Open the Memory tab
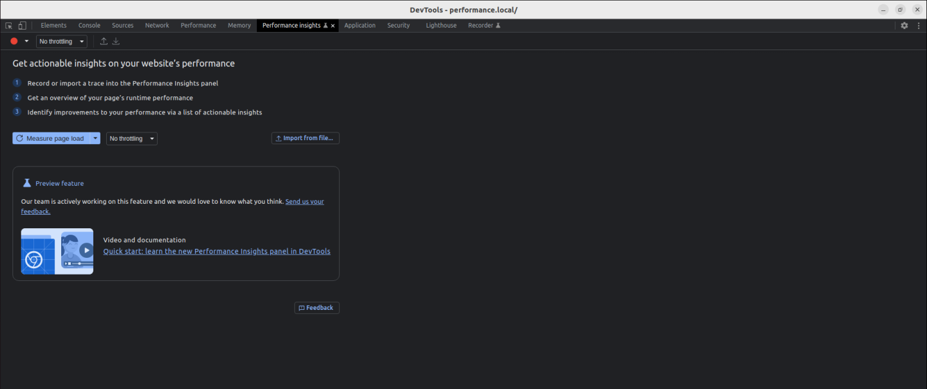Viewport: 927px width, 389px height. tap(239, 26)
